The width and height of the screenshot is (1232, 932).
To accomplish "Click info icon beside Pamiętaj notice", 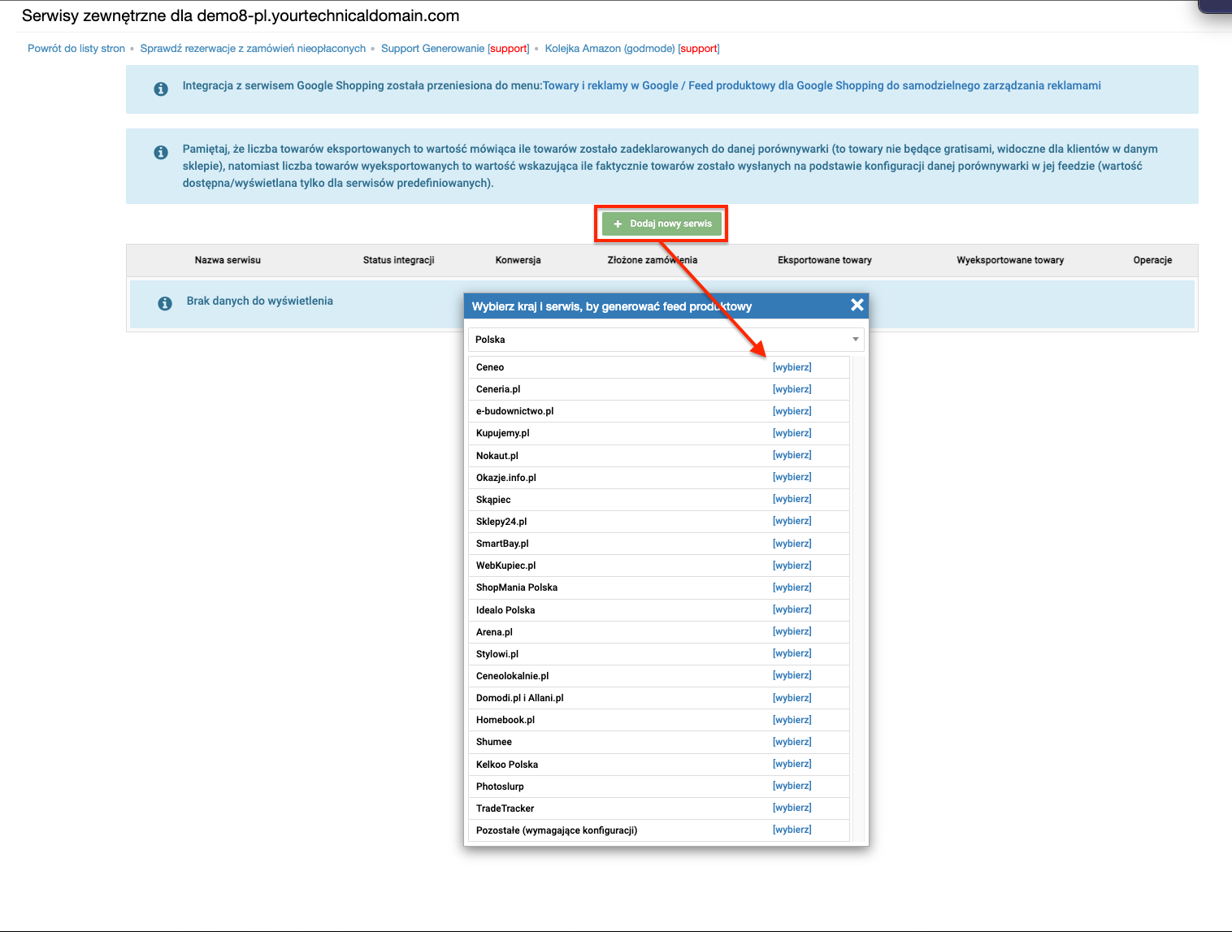I will click(x=161, y=152).
